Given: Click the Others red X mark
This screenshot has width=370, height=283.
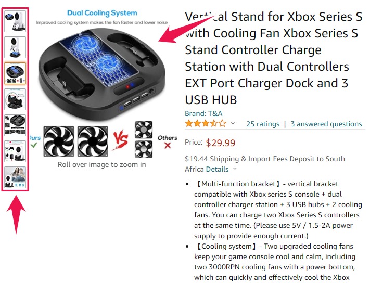Looking at the screenshot, I should click(168, 146).
